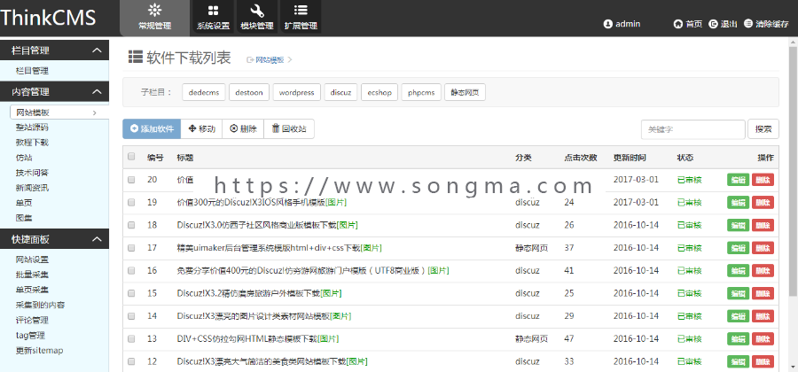Viewport: 798px width, 372px height.
Task: Filter by phpcms subcategory
Action: point(421,92)
